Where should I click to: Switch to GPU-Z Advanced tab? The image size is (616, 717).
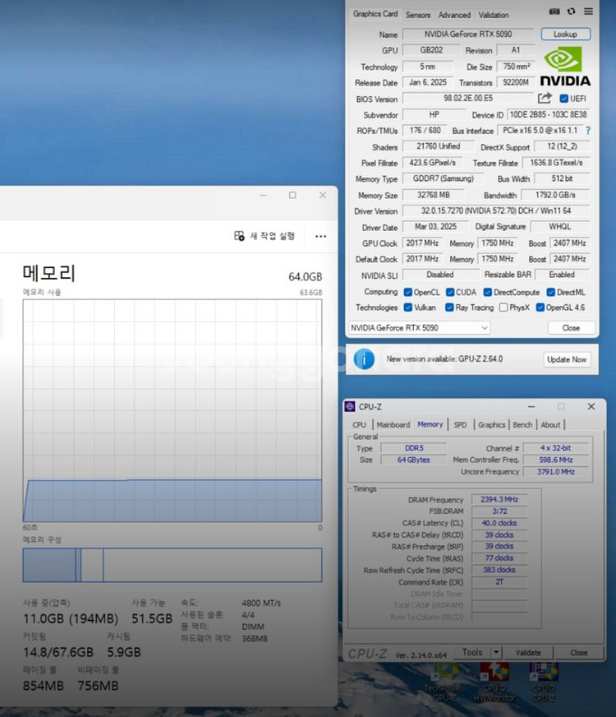[x=454, y=15]
